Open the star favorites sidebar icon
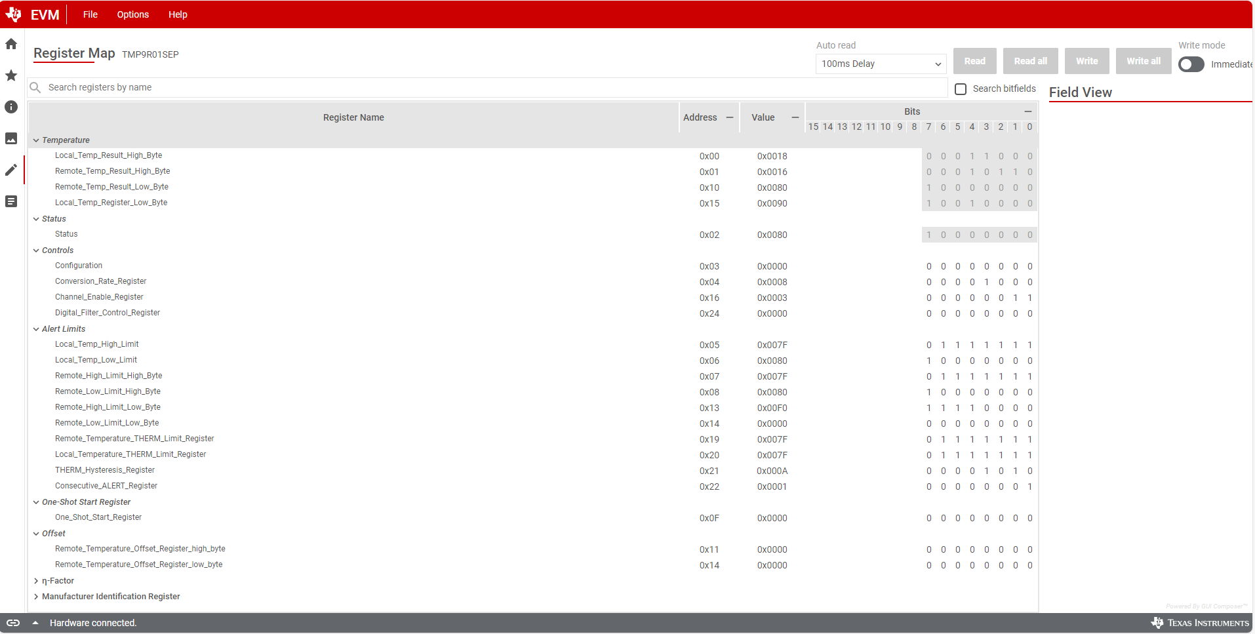This screenshot has height=634, width=1255. pos(11,75)
